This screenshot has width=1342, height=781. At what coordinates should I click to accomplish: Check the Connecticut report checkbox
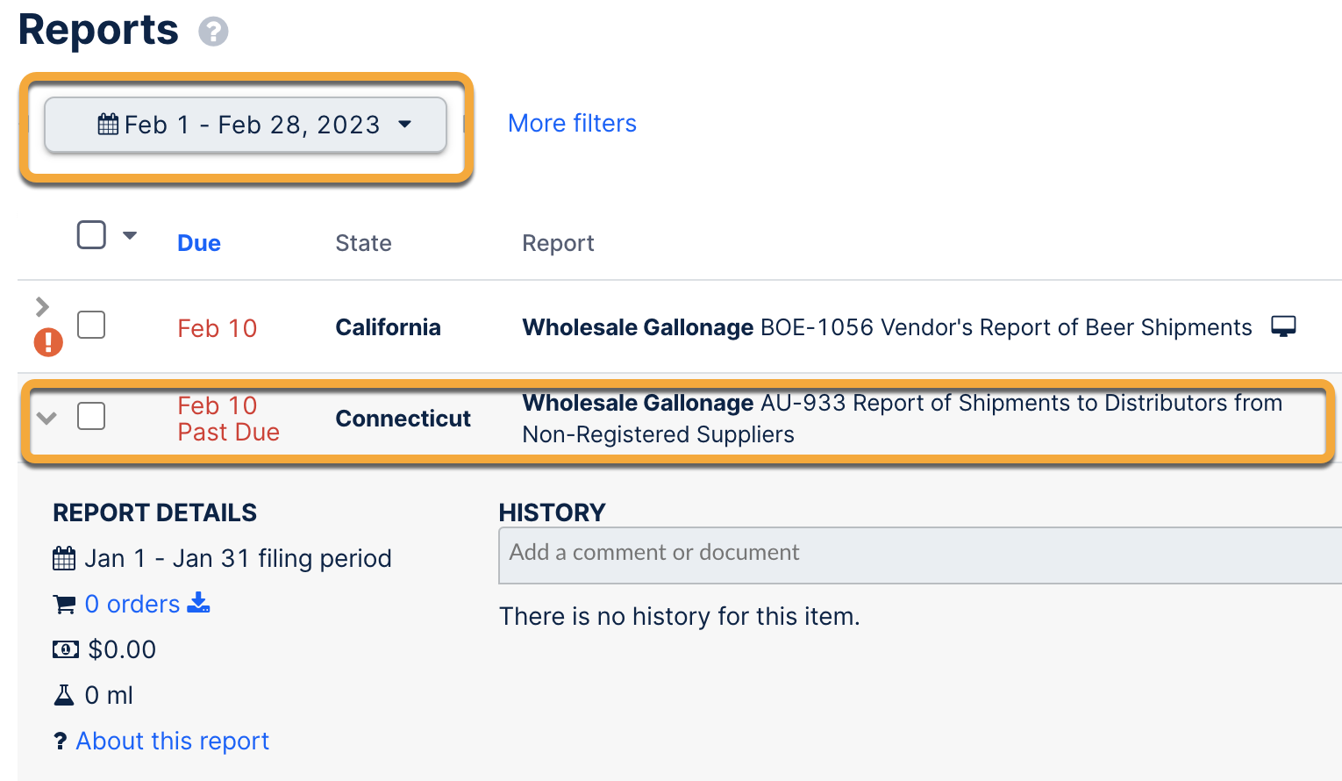[91, 416]
